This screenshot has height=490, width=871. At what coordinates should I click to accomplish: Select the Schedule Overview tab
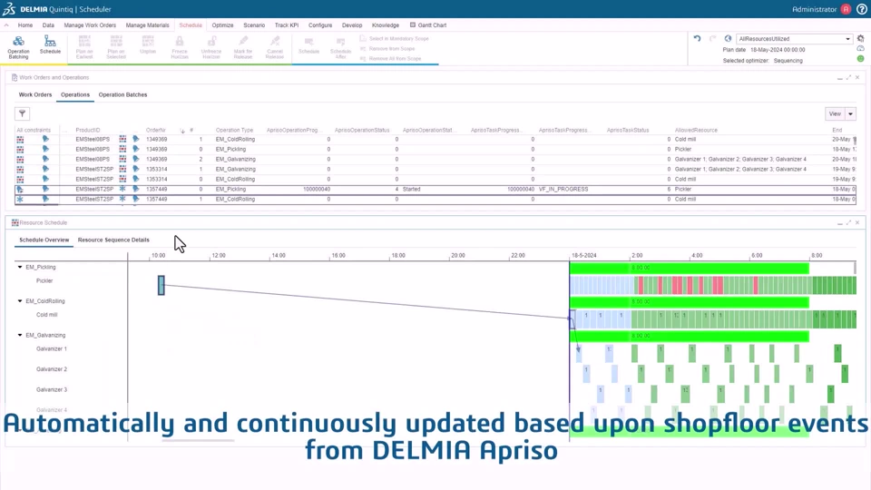tap(44, 240)
